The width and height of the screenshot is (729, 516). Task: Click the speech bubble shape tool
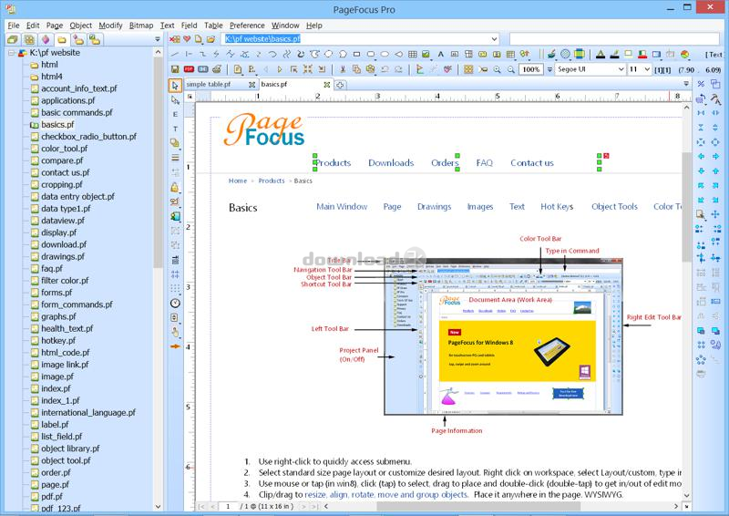pos(343,55)
